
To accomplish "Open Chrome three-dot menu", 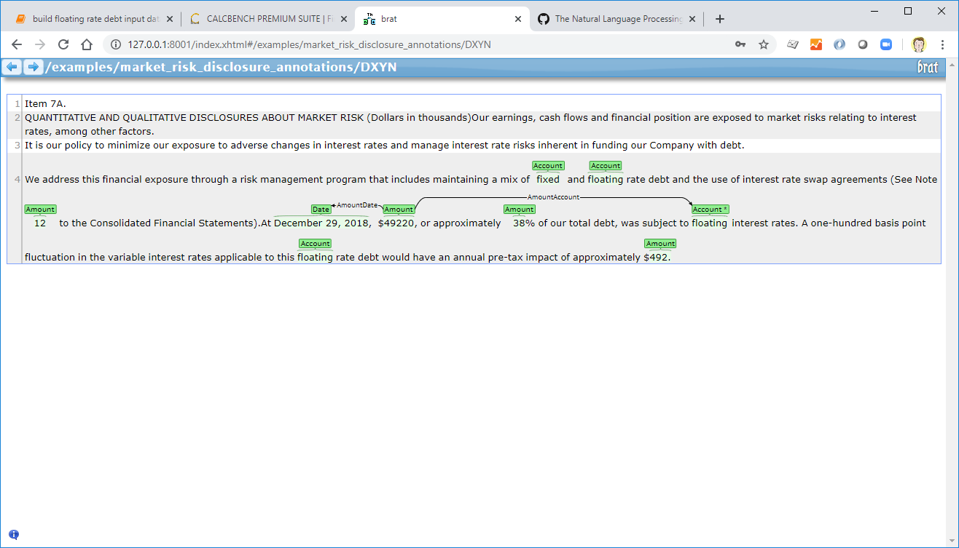I will (943, 44).
